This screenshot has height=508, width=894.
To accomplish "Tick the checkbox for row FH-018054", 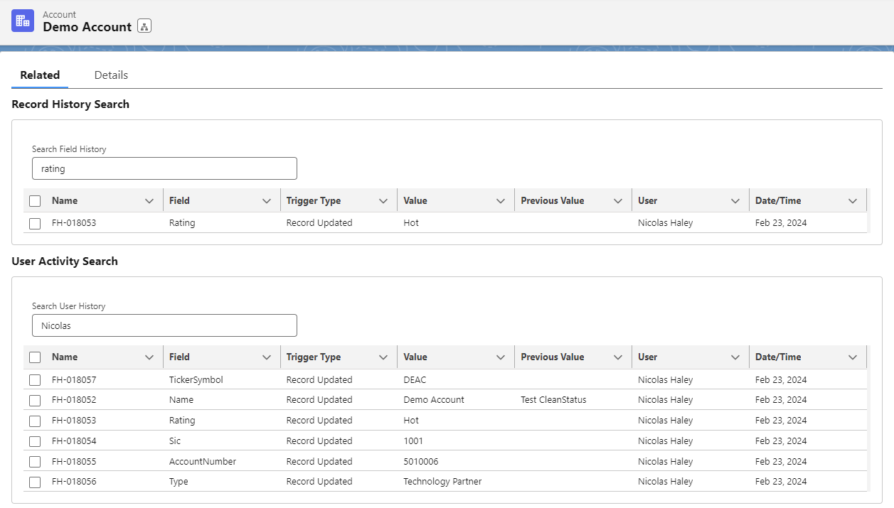I will [x=35, y=441].
